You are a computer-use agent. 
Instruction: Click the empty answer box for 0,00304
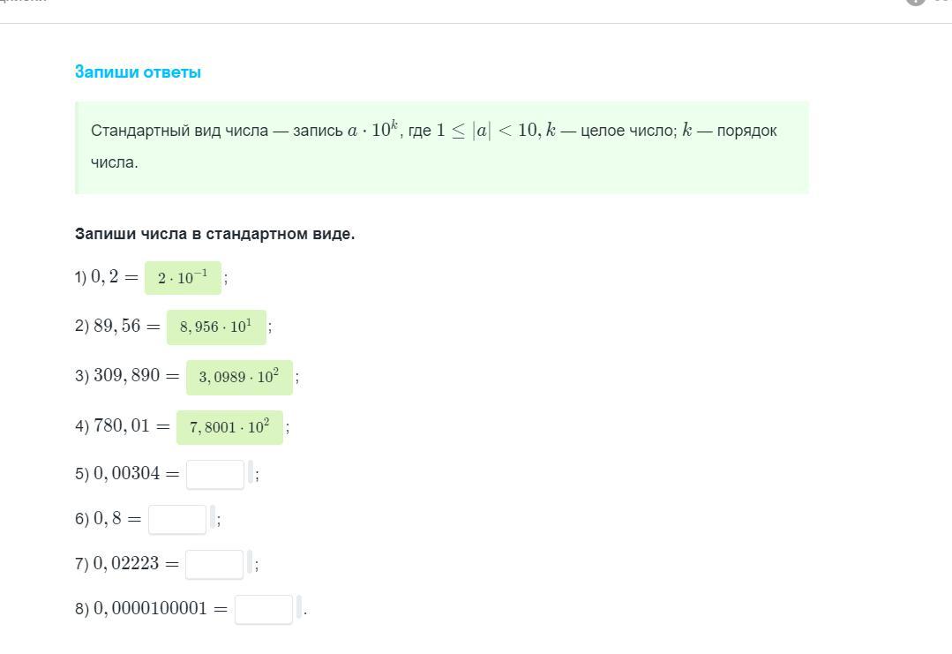215,474
